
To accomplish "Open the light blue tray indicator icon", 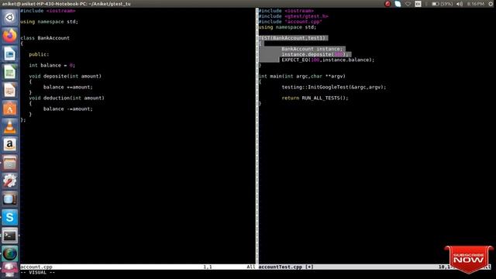I will (x=398, y=4).
